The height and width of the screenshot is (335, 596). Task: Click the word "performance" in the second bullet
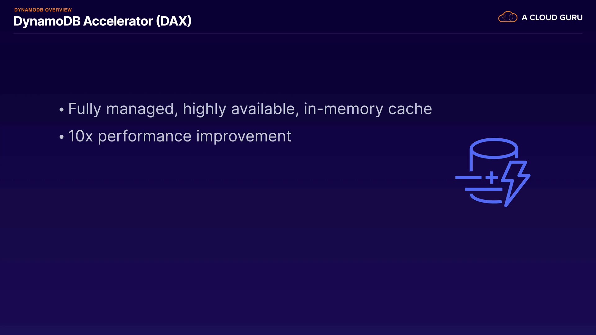click(145, 136)
